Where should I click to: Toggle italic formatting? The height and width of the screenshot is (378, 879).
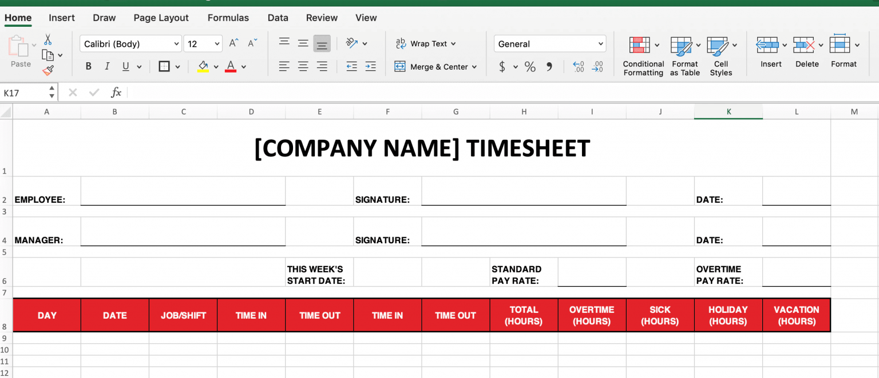(x=107, y=67)
